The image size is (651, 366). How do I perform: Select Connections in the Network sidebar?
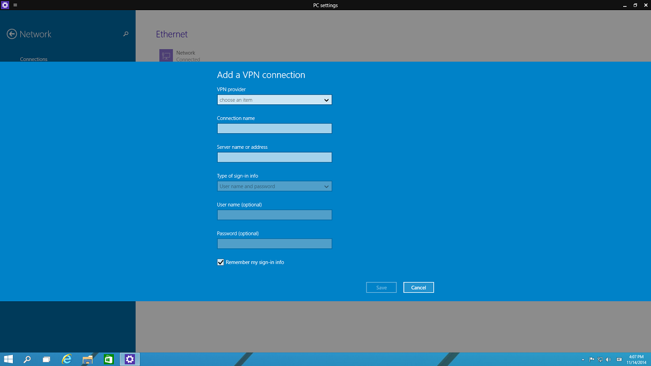[x=34, y=59]
